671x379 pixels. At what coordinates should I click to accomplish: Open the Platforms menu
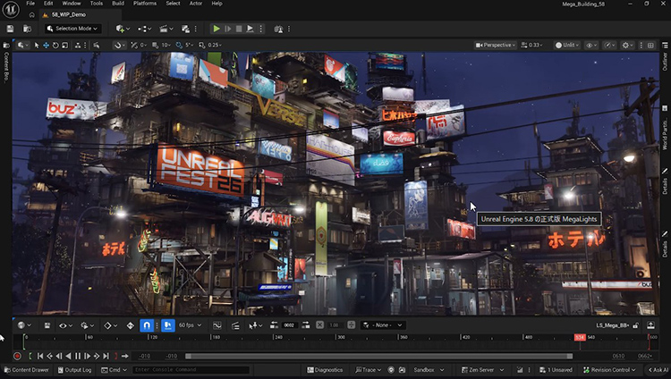[x=145, y=4]
